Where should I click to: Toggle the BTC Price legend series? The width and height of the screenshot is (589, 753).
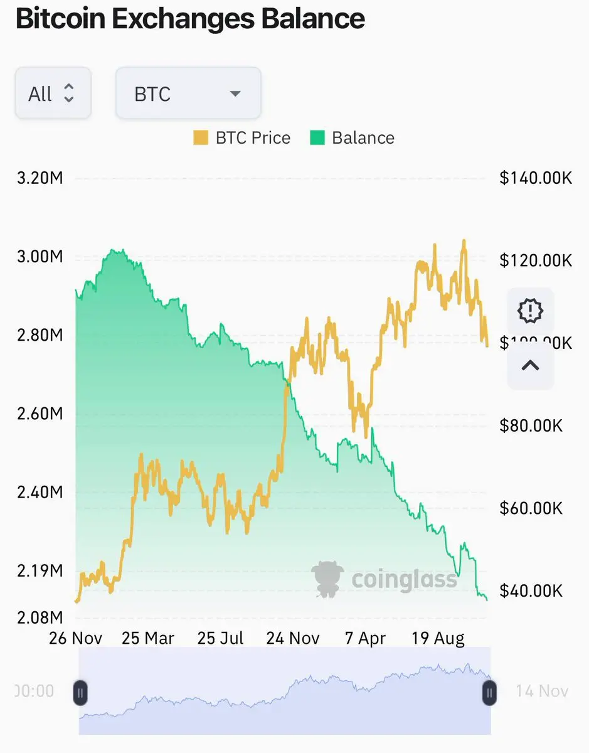tap(242, 138)
